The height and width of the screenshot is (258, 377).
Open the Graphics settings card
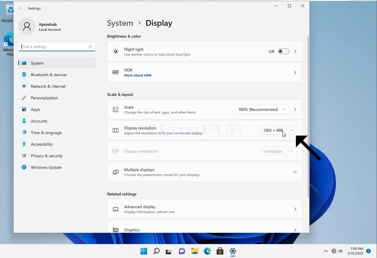205,227
